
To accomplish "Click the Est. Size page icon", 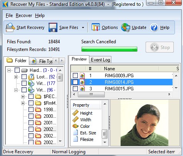I will (x=76, y=132).
